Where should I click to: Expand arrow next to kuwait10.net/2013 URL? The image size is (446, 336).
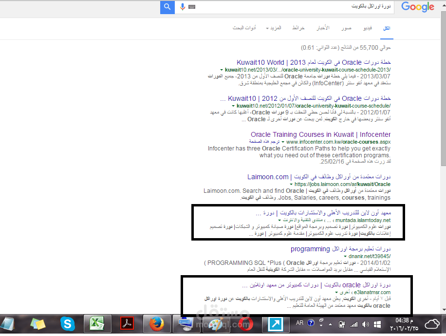tap(221, 70)
